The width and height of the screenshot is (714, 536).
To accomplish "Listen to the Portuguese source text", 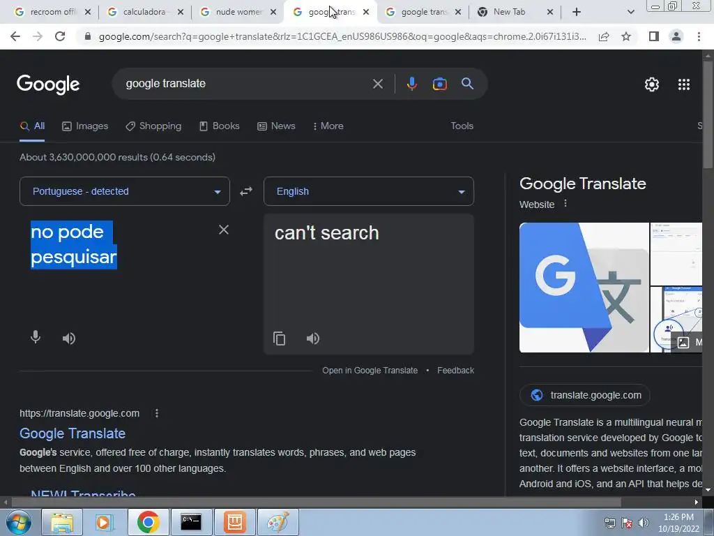I will coord(69,338).
